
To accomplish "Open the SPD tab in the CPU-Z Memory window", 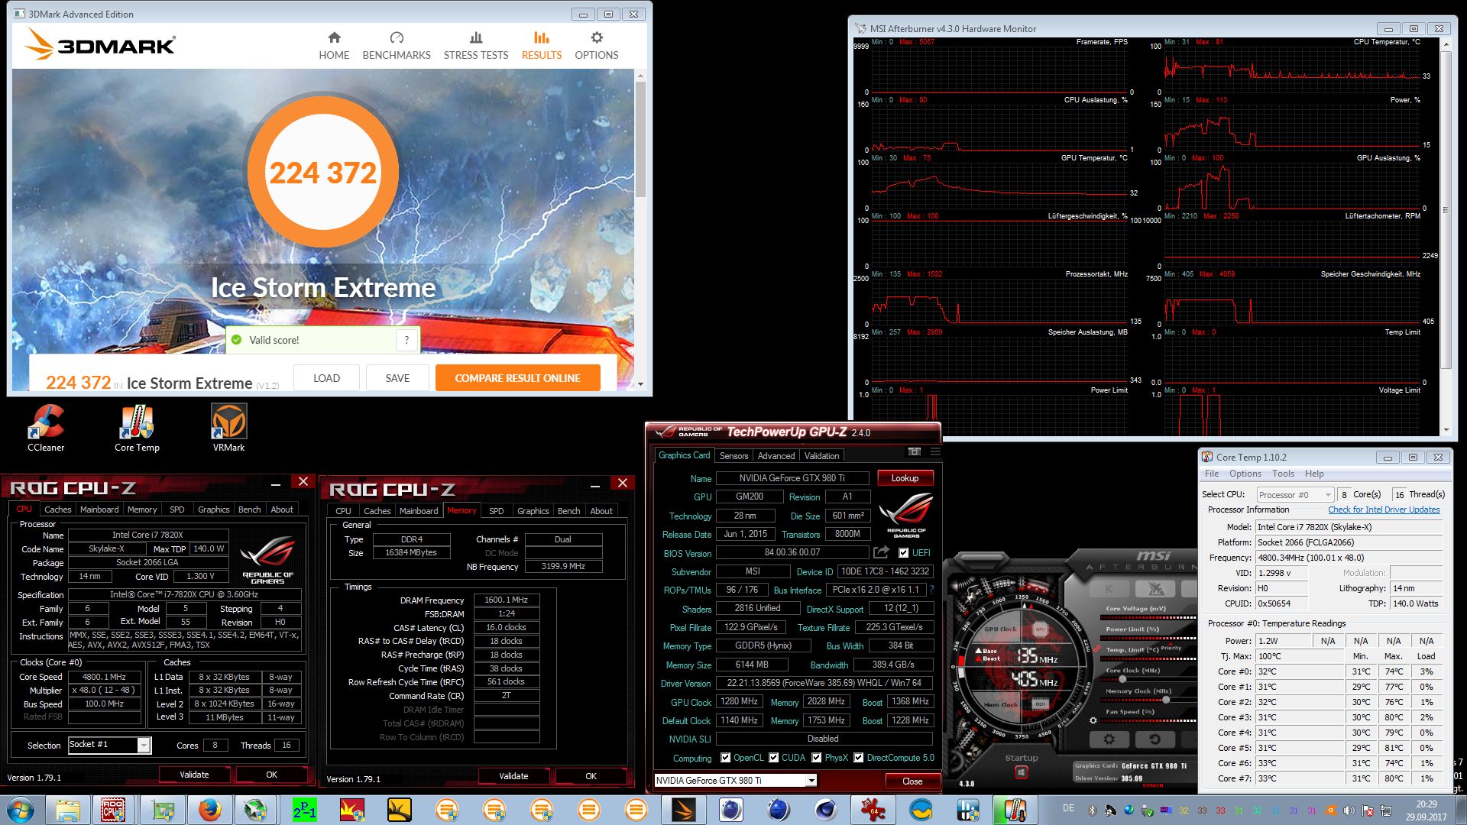I will pos(497,511).
